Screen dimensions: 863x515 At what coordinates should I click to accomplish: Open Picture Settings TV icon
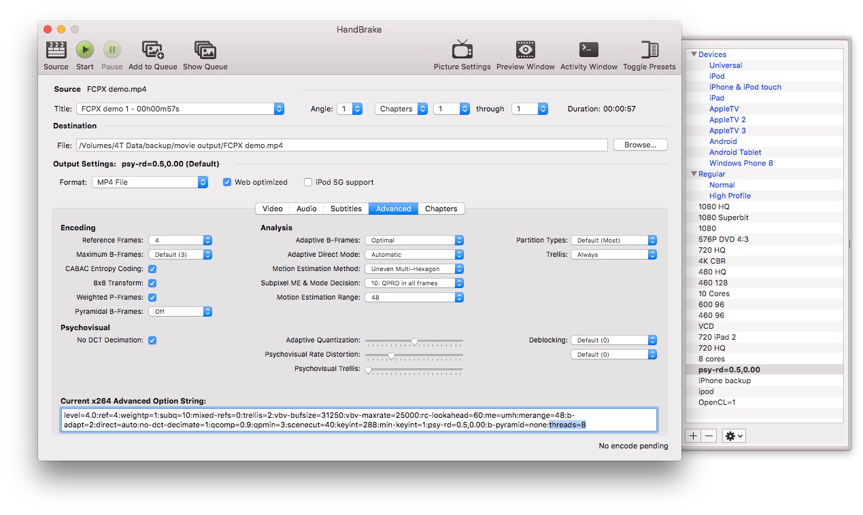tap(462, 50)
